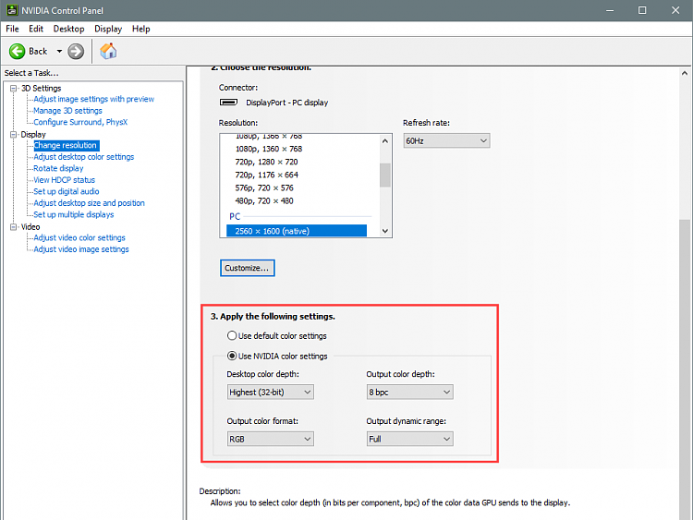Image resolution: width=693 pixels, height=520 pixels.
Task: Select 2560 × 1600 (native) resolution
Action: coord(297,231)
